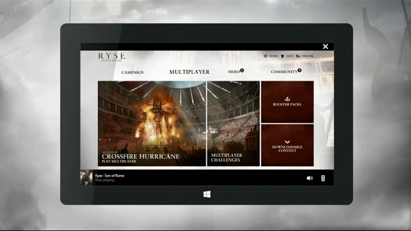Click the Booster Packs crown icon

pos(287,99)
